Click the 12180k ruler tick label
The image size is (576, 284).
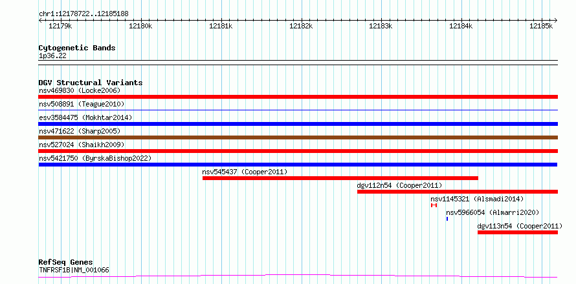click(x=140, y=26)
